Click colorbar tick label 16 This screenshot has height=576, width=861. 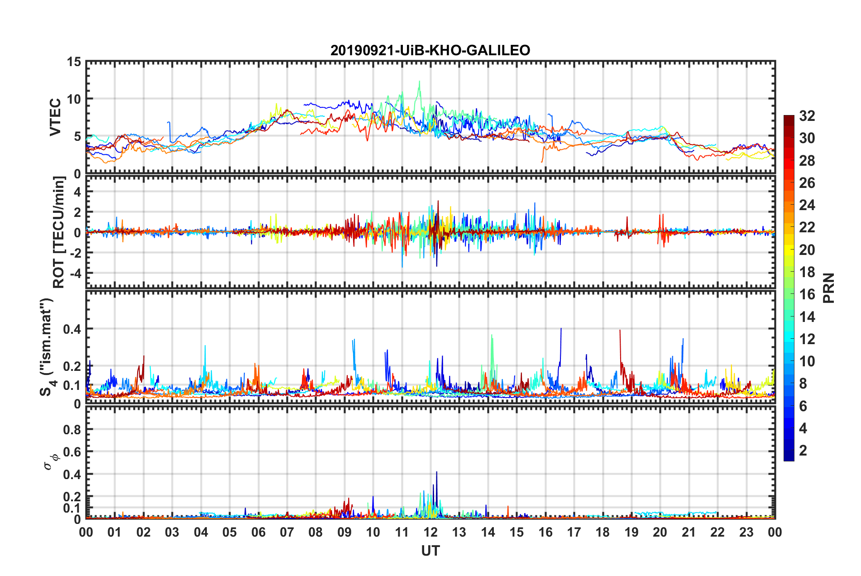[807, 294]
